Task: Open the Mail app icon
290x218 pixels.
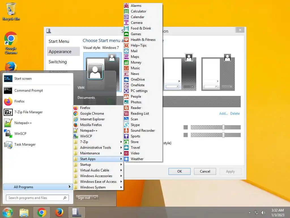Action: click(126, 51)
